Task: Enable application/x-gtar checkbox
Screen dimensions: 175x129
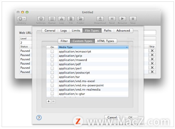Action: coord(52,94)
